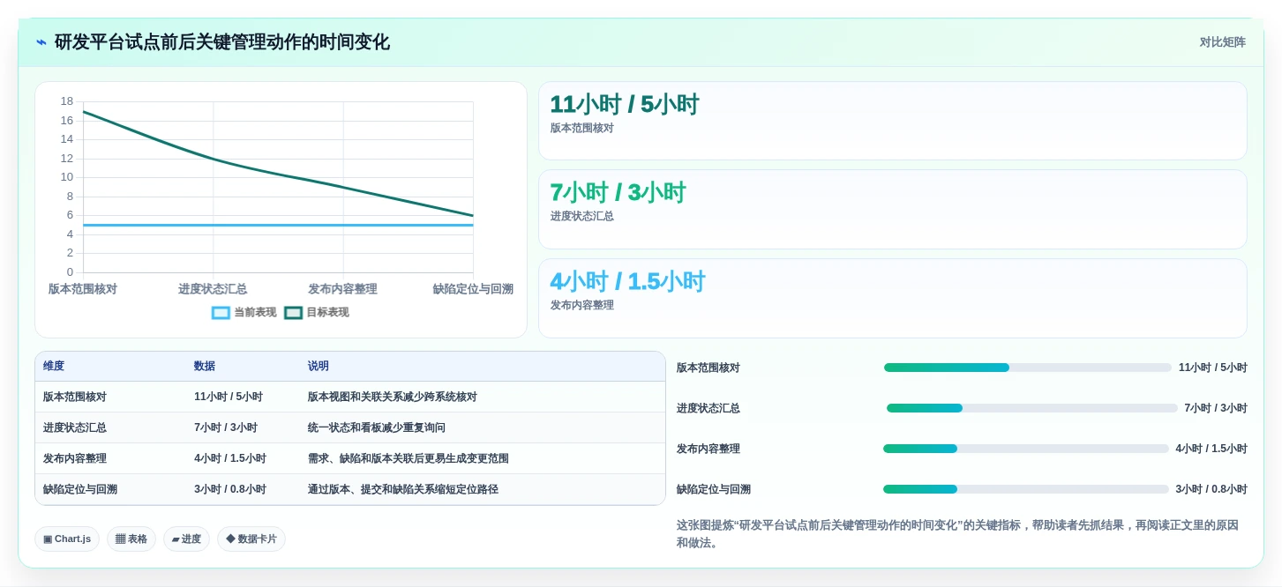The image size is (1282, 587).
Task: Click the lightning icon beside the title
Action: coord(41,42)
